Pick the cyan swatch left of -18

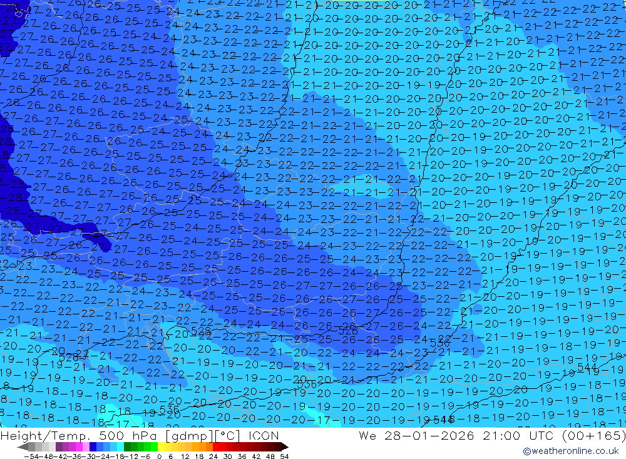[x=120, y=447]
